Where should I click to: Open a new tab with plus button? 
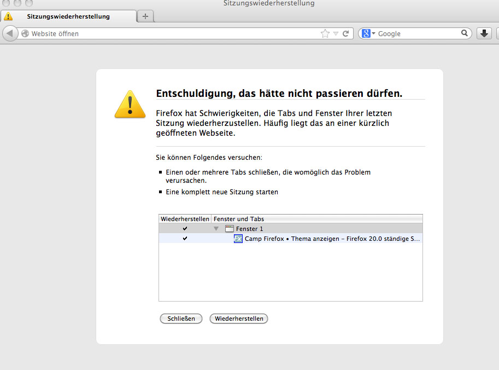coord(145,16)
